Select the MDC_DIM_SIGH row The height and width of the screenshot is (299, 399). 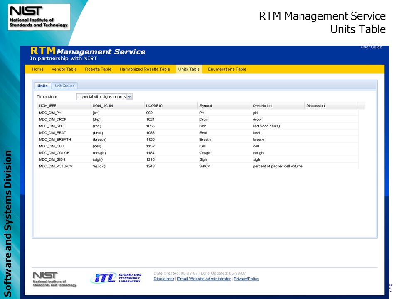[x=198, y=159]
